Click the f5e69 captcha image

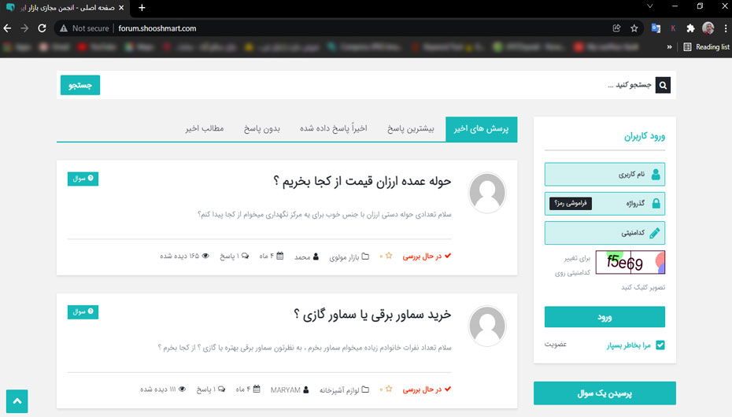coord(630,262)
